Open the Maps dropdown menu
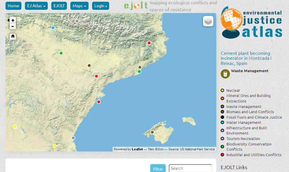The image size is (289, 172). 80,6
